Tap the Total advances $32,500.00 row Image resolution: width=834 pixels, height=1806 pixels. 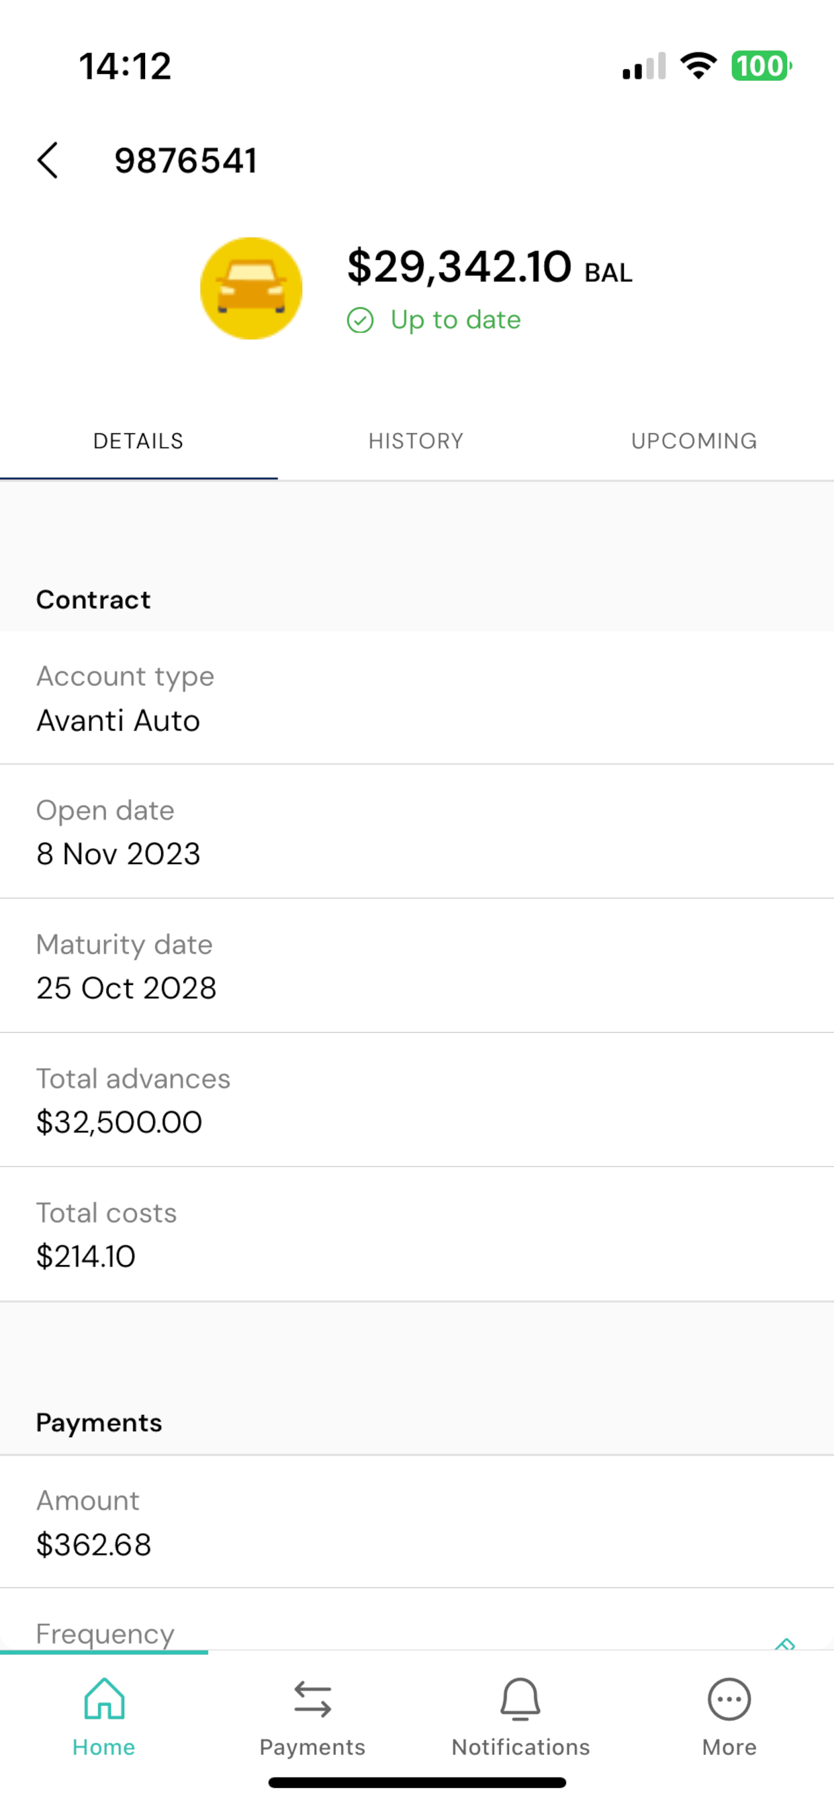417,1100
